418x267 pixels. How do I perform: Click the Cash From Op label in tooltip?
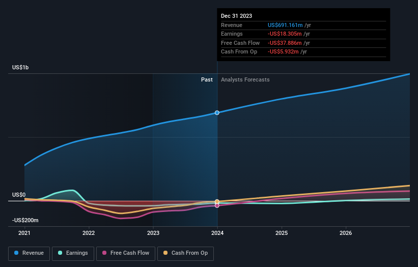(239, 52)
